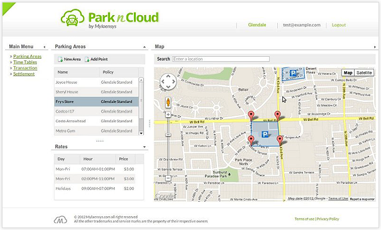The width and height of the screenshot is (381, 230).
Task: Collapse the Main Menu panel
Action: pos(45,47)
